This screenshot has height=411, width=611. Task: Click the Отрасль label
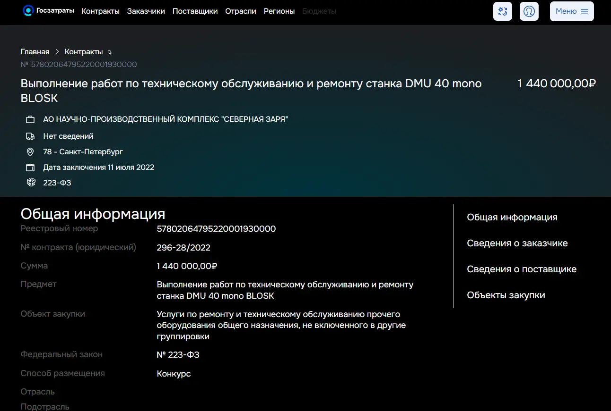click(38, 392)
